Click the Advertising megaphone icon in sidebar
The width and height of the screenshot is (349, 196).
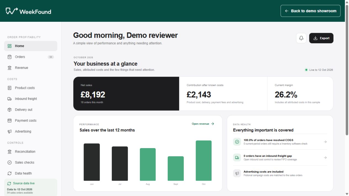(10, 132)
